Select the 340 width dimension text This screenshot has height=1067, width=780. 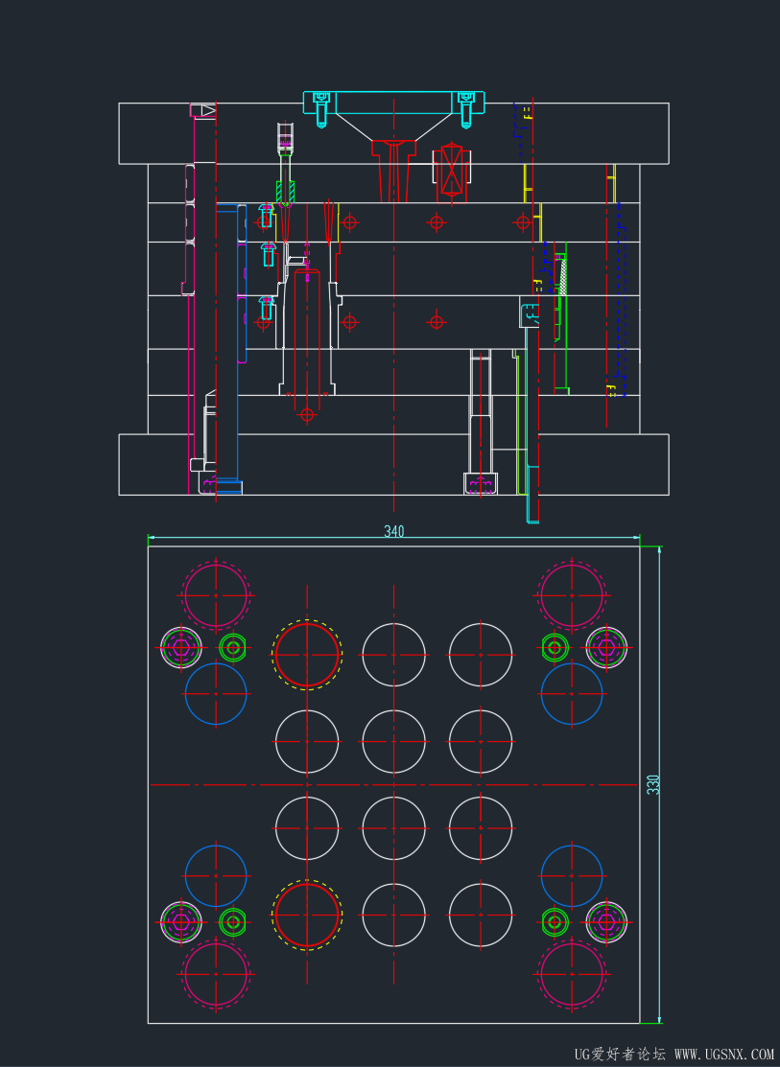pos(393,531)
